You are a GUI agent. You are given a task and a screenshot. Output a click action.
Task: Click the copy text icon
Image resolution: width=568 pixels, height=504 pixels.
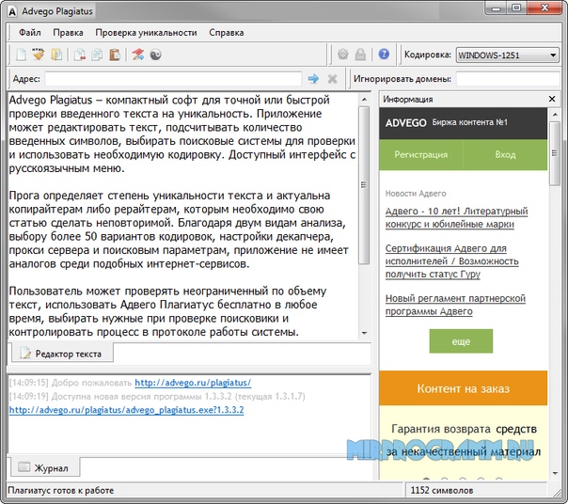coord(97,55)
